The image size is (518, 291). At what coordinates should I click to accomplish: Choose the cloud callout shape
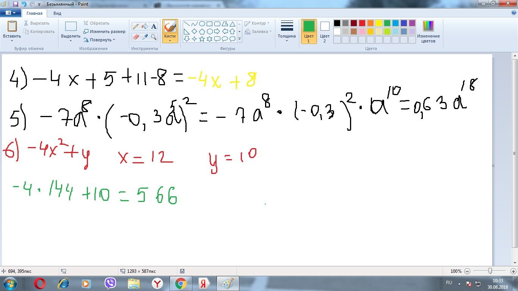[232, 39]
